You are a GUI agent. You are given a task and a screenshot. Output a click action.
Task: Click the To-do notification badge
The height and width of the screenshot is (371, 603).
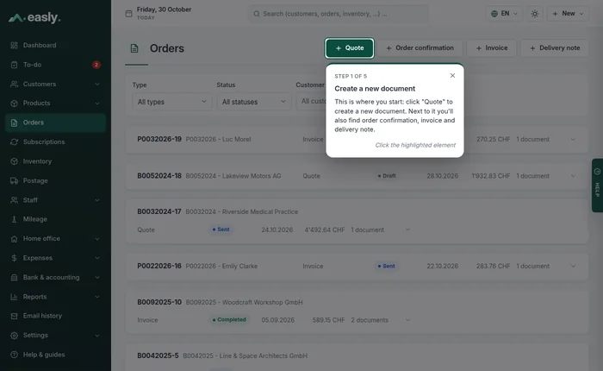(x=96, y=65)
